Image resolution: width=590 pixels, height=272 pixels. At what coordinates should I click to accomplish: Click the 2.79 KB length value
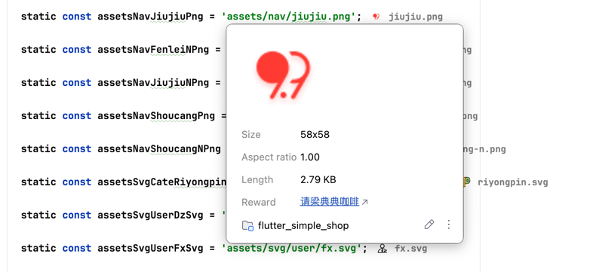point(318,179)
